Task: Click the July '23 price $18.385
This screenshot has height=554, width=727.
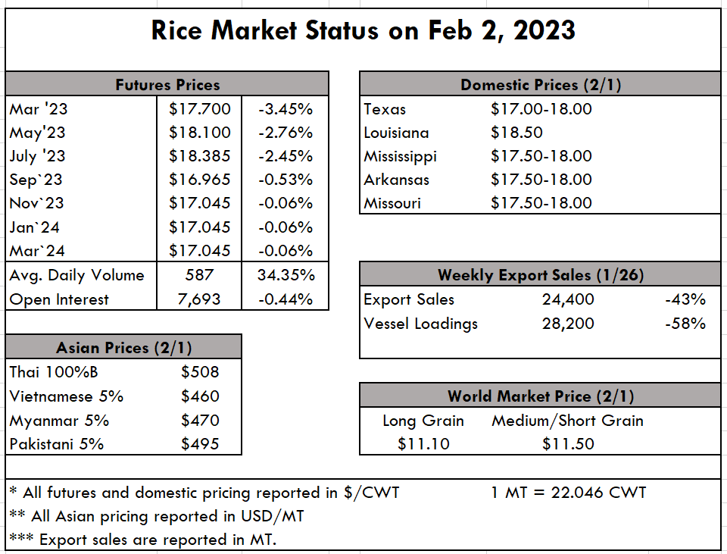Action: (200, 156)
